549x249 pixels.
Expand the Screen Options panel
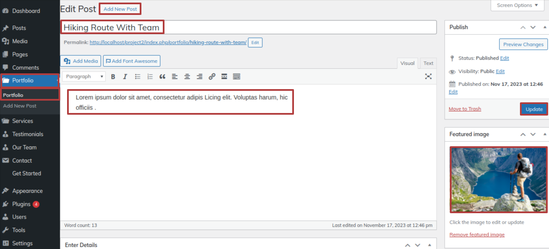click(517, 6)
